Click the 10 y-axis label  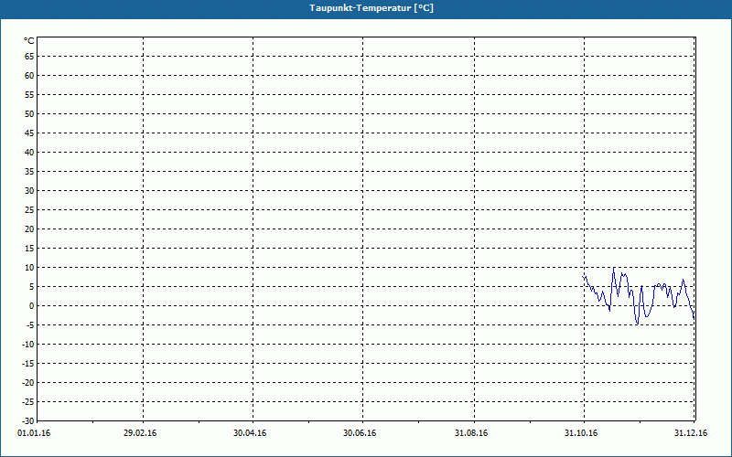click(28, 268)
